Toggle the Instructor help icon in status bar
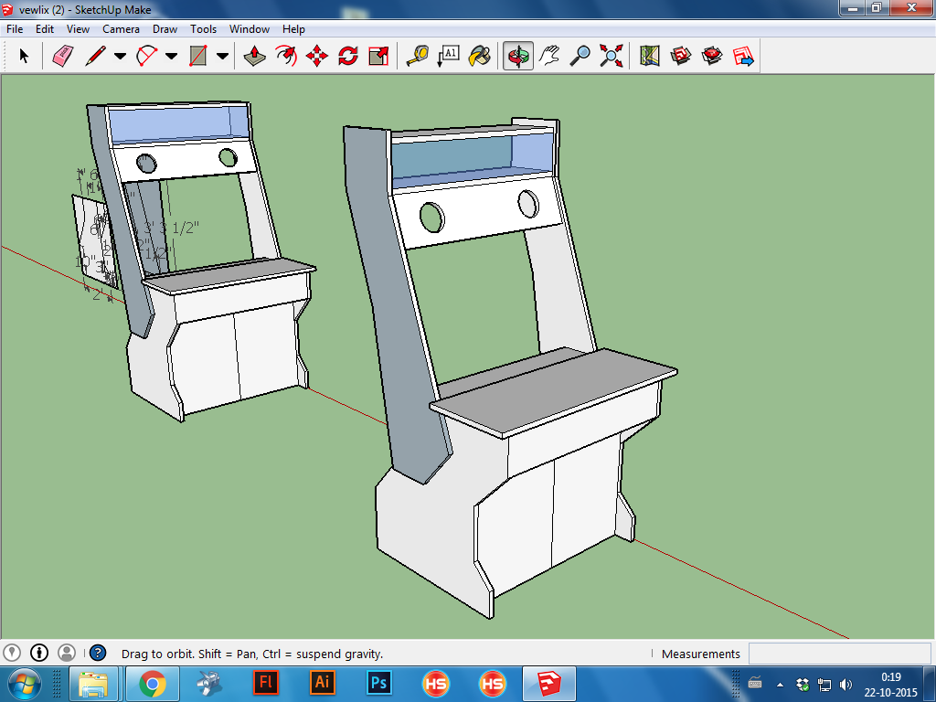 pos(99,653)
